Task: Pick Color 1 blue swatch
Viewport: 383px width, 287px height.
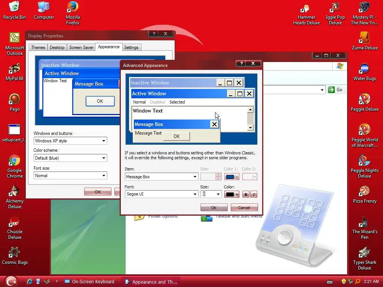Action: (232, 177)
